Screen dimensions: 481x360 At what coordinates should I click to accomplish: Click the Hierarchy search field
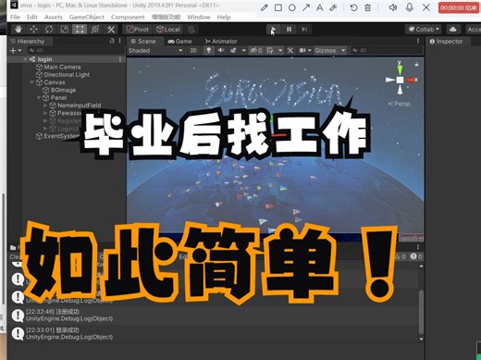(76, 50)
